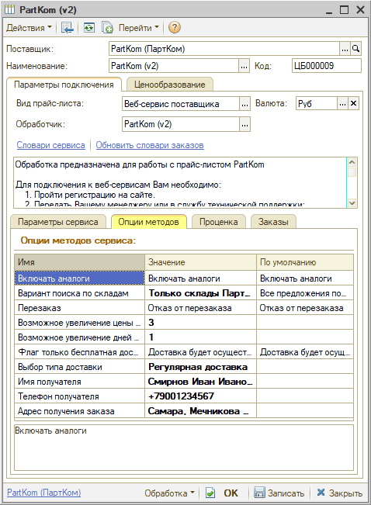The width and height of the screenshot is (371, 505).
Task: Clear the Валюта field with X
Action: pyautogui.click(x=353, y=104)
